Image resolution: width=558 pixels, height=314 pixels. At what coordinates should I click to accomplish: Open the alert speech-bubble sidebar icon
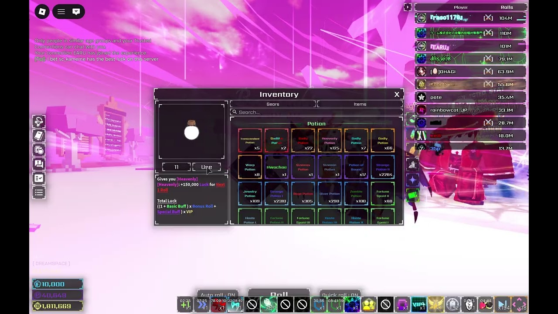[x=39, y=164]
